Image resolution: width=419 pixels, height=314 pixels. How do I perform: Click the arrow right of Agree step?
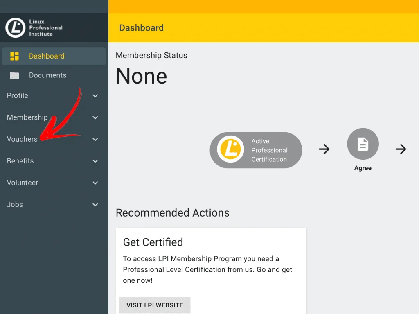(x=401, y=149)
